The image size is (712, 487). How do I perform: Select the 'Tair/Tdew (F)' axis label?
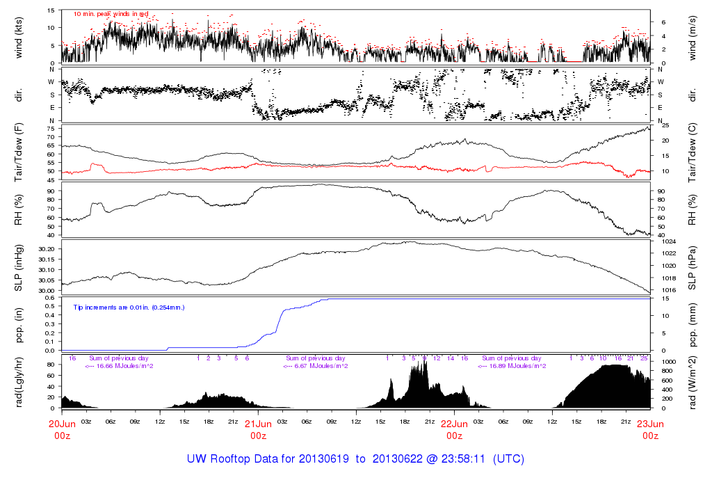coord(19,152)
